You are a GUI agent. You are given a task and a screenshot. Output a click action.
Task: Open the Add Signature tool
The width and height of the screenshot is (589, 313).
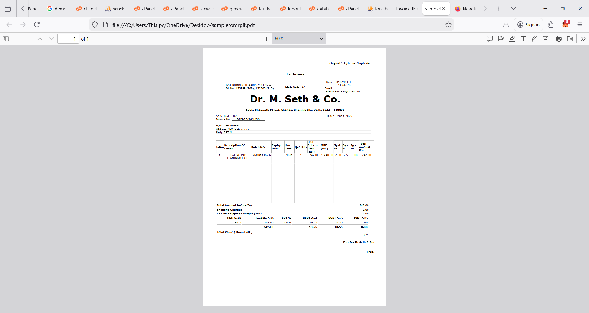pos(501,39)
